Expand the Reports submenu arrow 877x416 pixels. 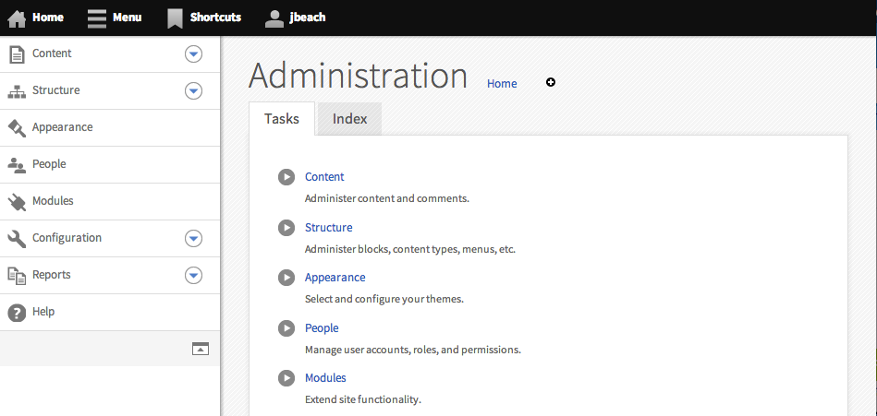coord(193,275)
